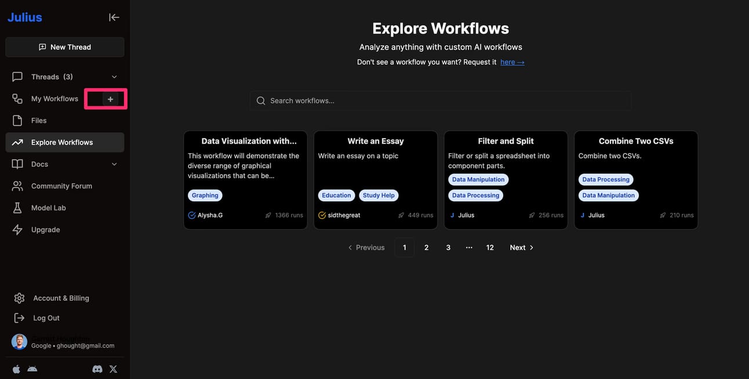The image size is (749, 379).
Task: Jump to page 12
Action: click(490, 248)
